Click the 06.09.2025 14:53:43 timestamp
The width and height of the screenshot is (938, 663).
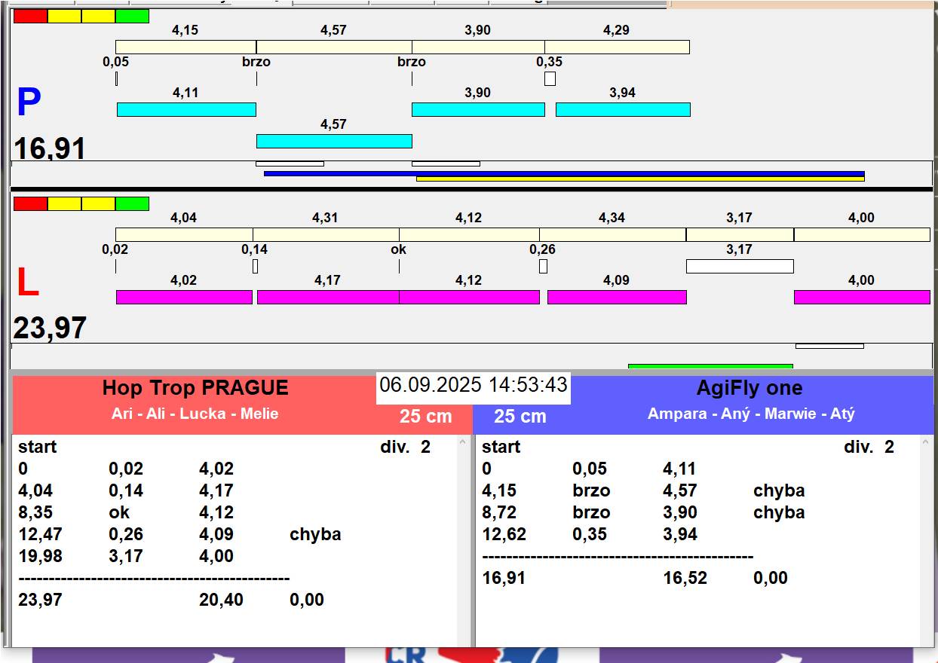click(x=474, y=385)
